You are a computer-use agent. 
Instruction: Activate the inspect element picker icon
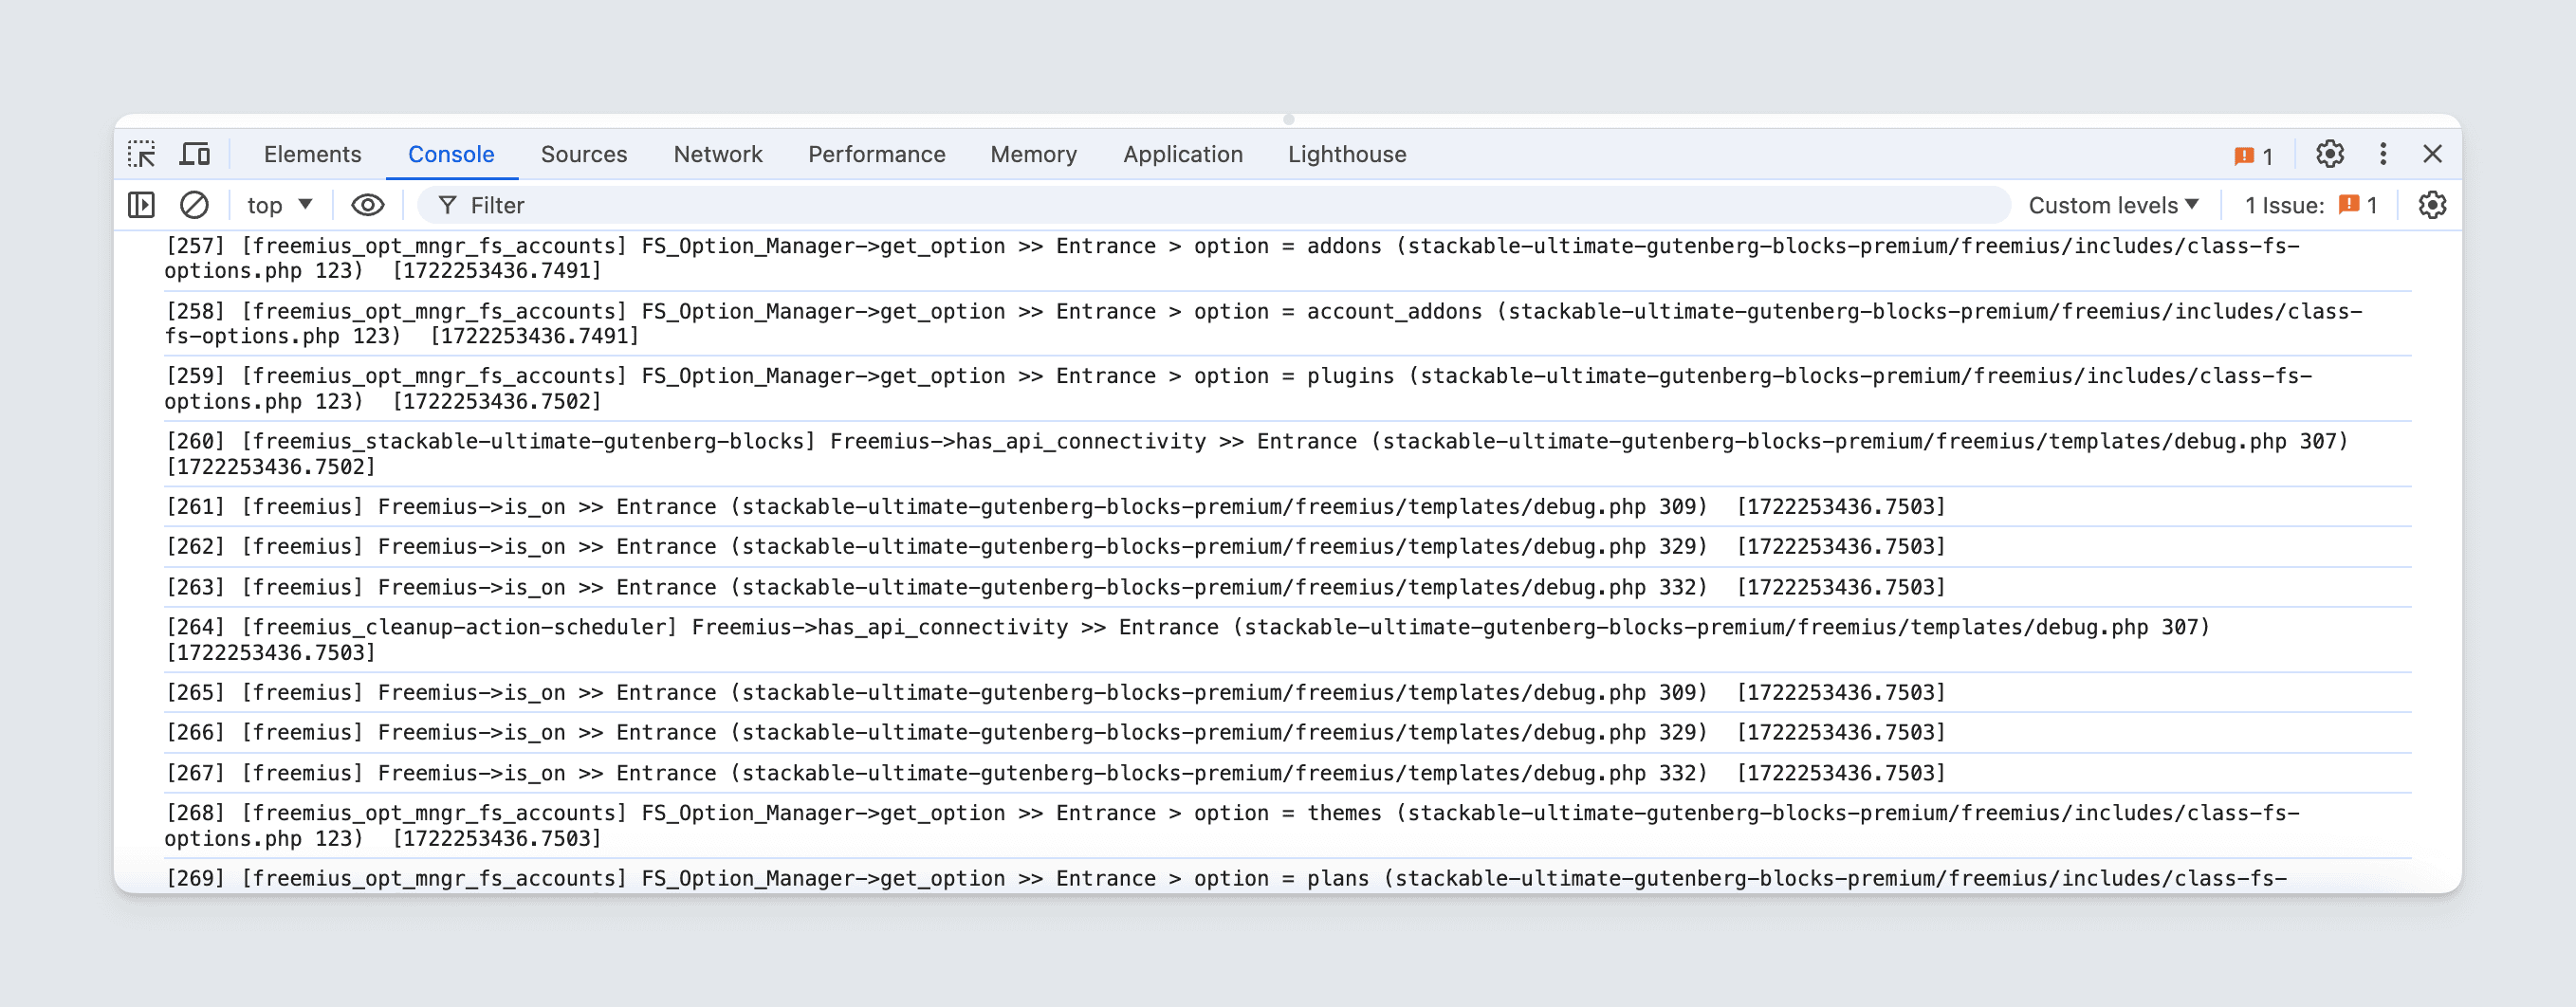coord(142,154)
